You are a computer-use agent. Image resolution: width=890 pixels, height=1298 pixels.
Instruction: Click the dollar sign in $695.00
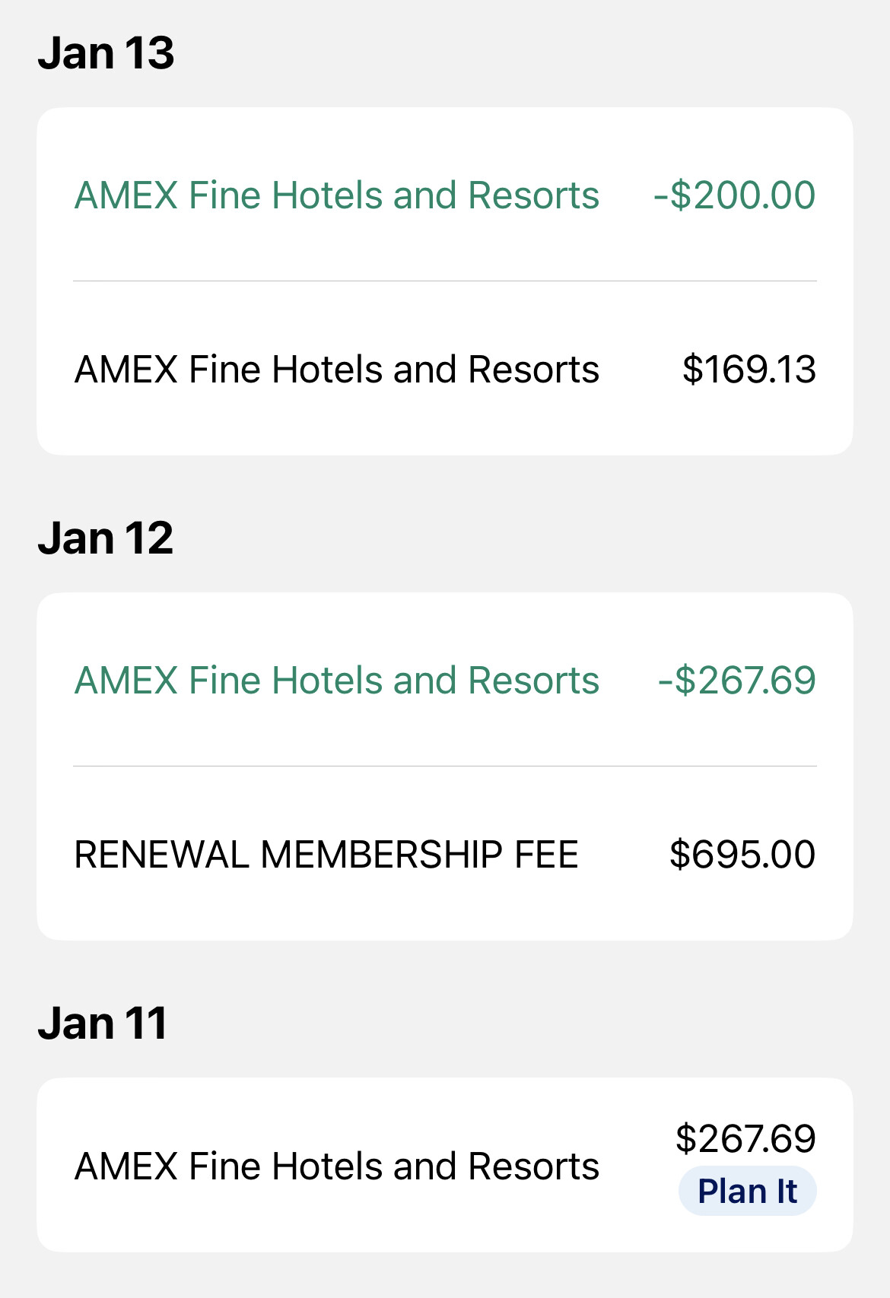tap(679, 855)
